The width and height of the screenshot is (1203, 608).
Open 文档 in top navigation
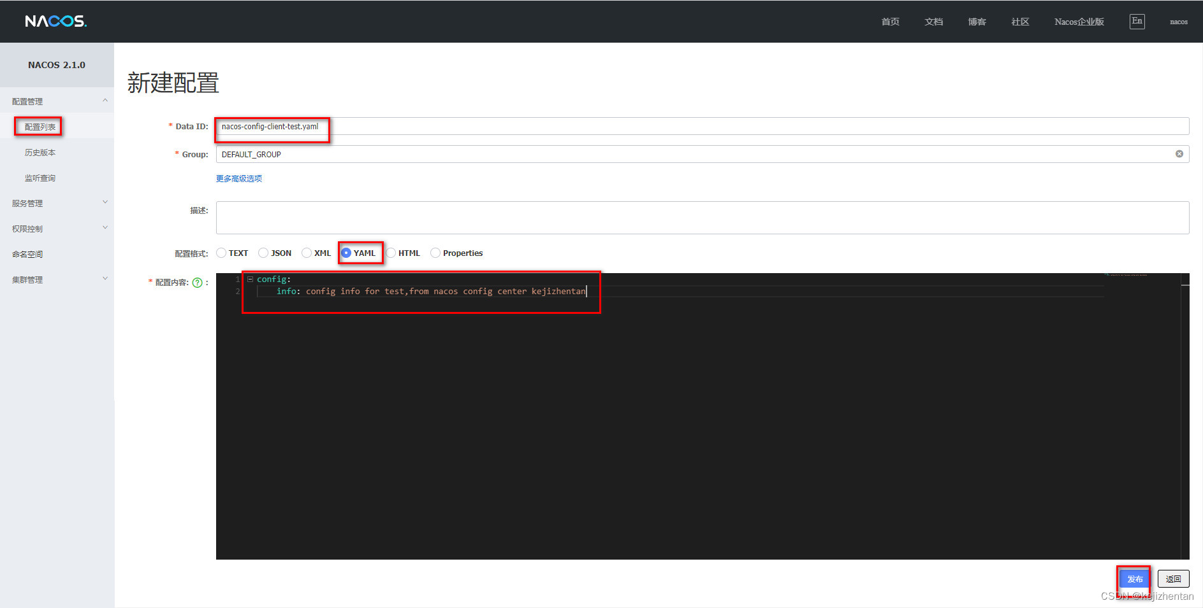click(933, 22)
